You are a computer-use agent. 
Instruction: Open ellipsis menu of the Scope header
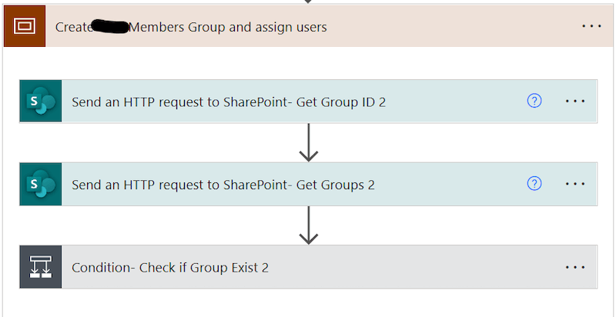pos(591,26)
